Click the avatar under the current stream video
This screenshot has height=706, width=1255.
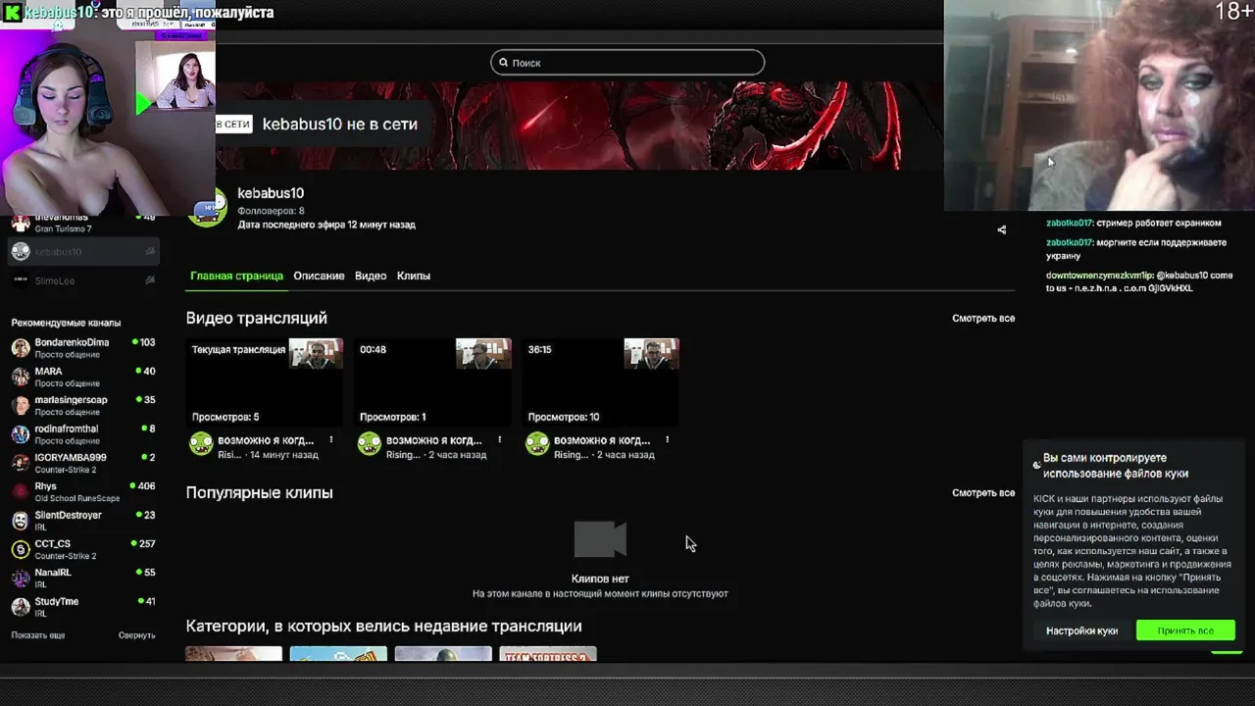pos(201,445)
